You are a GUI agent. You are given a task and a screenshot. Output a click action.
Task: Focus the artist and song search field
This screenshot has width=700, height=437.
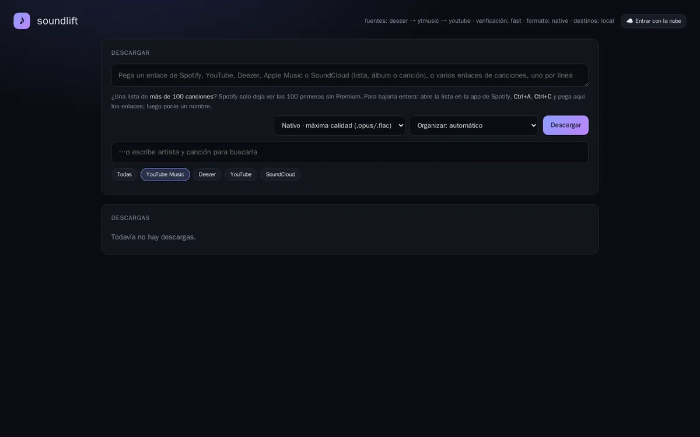pyautogui.click(x=350, y=152)
